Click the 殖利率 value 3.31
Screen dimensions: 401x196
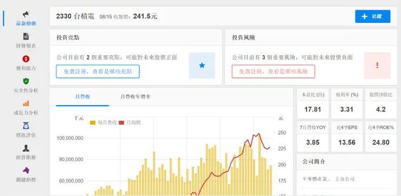coord(346,109)
